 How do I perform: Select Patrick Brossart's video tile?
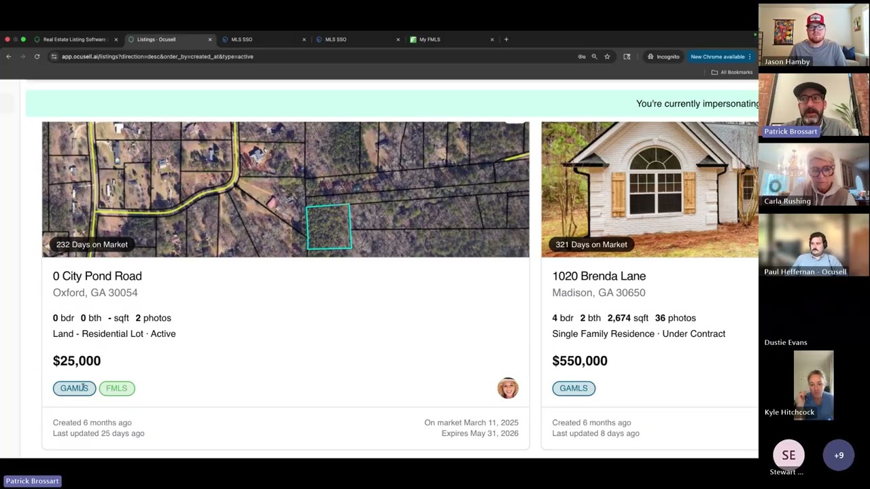pyautogui.click(x=814, y=105)
